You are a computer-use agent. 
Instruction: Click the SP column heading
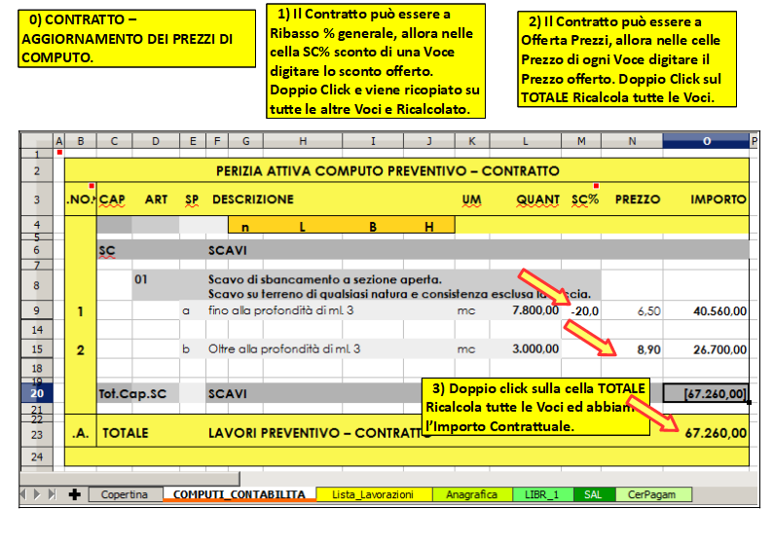click(x=192, y=200)
